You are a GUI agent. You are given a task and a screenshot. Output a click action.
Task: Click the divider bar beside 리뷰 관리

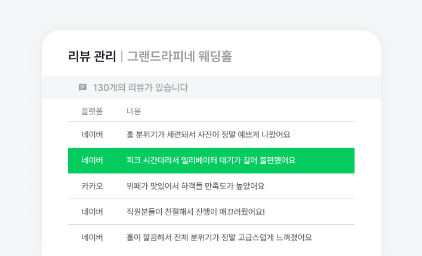click(122, 56)
